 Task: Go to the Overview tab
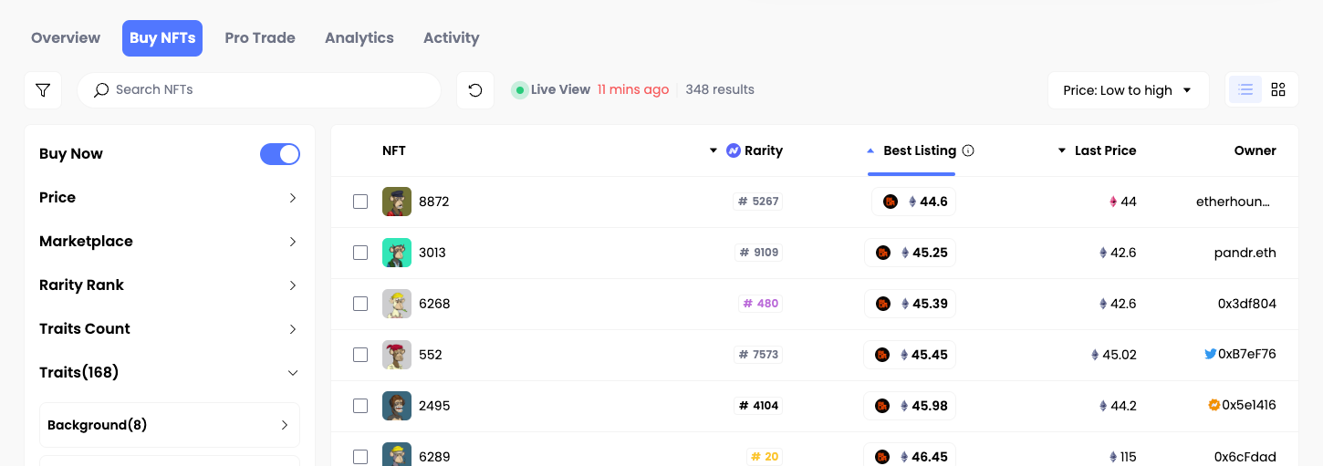[x=66, y=38]
